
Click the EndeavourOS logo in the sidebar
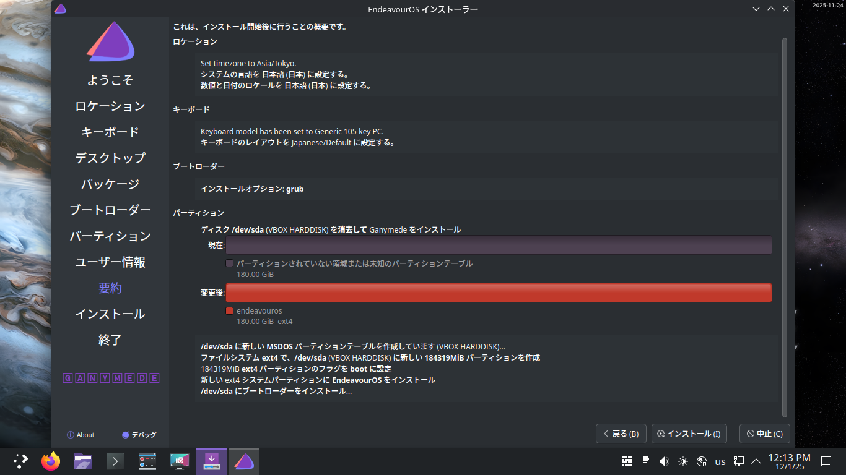tap(110, 42)
